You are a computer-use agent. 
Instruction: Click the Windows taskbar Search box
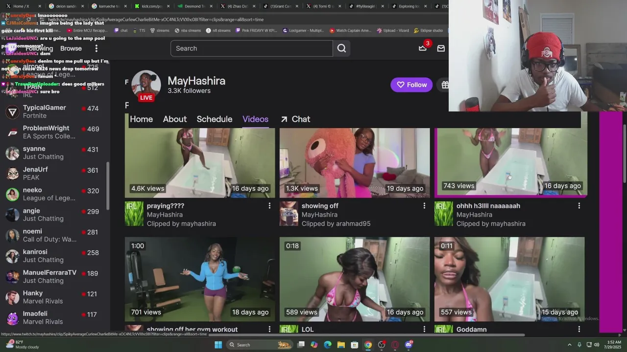(259, 345)
